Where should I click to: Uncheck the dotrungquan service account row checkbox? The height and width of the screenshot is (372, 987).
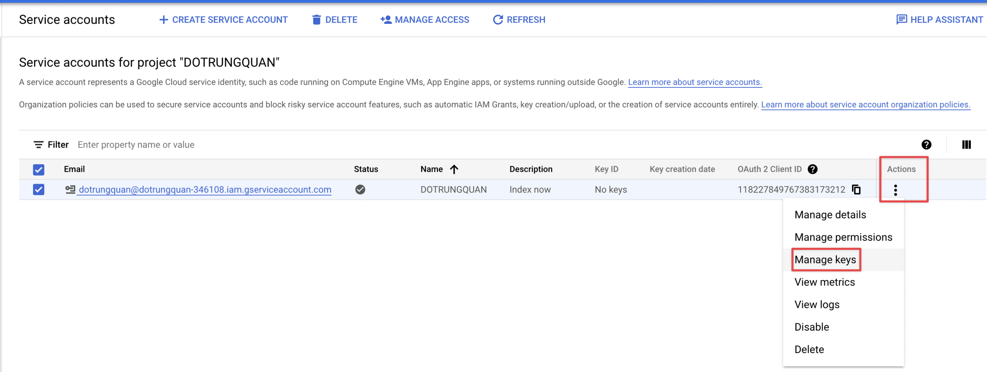[x=39, y=189]
